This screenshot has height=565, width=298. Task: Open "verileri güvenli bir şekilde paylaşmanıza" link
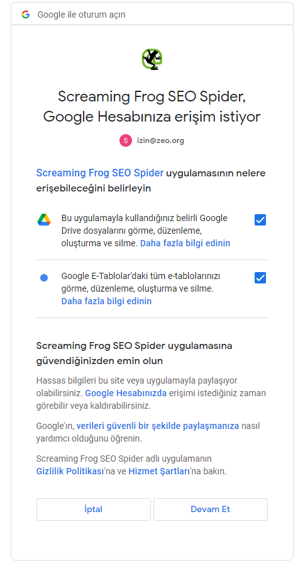coord(158,426)
